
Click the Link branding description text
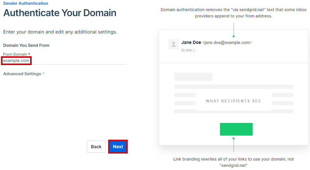(234, 162)
